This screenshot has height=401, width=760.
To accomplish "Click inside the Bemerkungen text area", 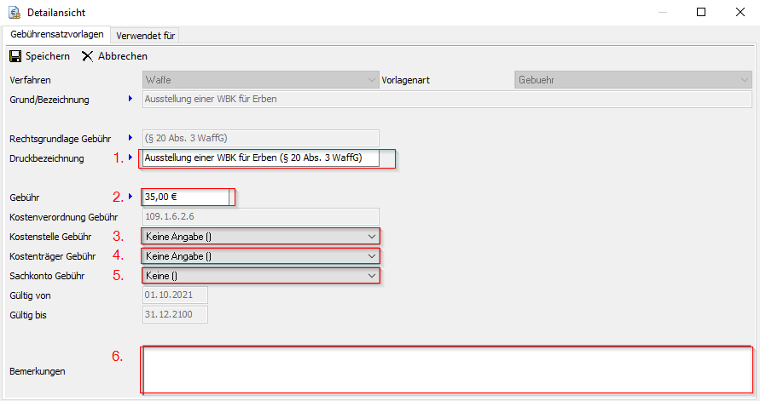I will (446, 369).
